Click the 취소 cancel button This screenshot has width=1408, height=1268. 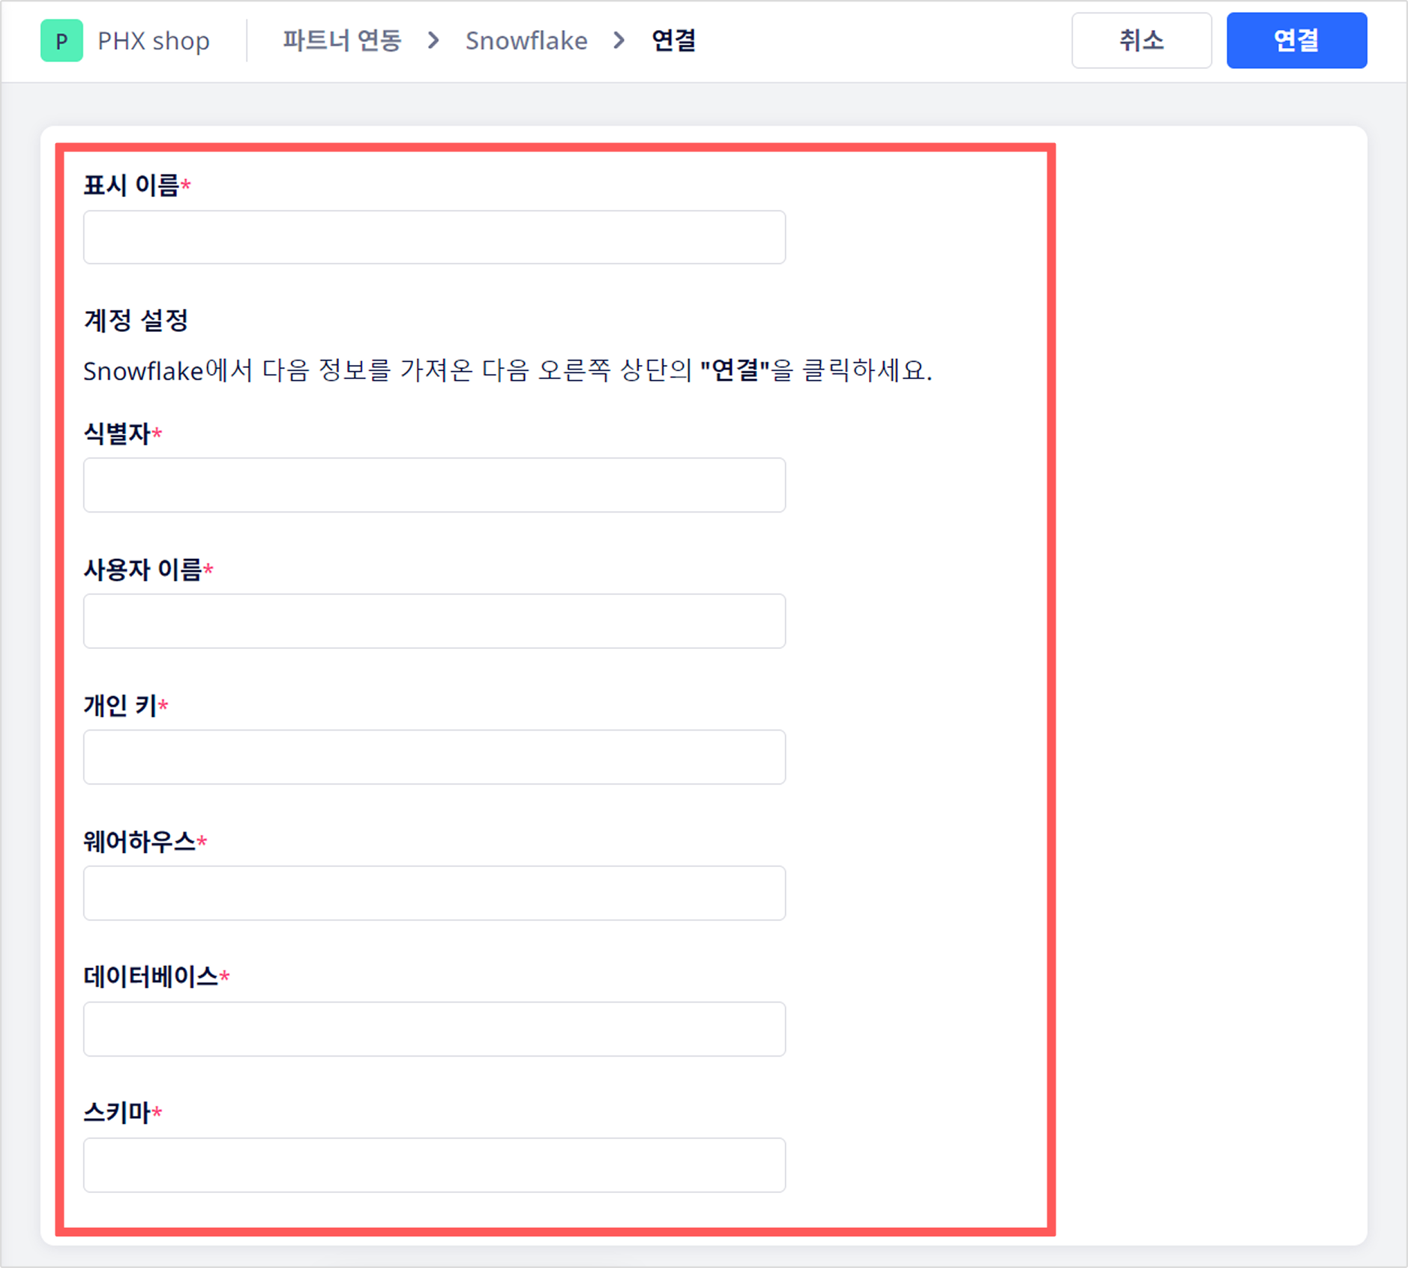click(x=1141, y=40)
